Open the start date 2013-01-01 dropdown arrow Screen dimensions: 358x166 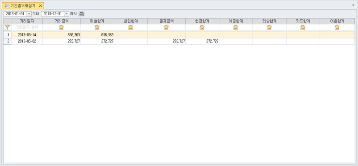tap(29, 14)
